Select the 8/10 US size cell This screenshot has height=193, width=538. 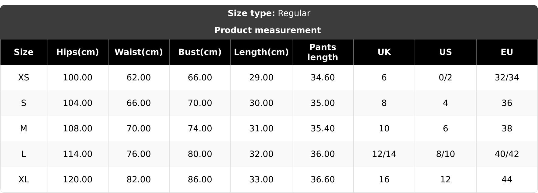point(445,154)
